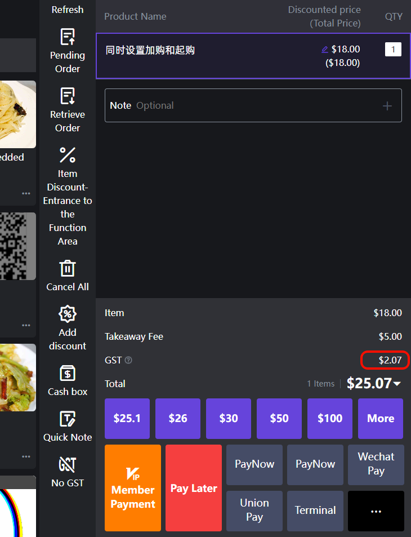This screenshot has height=537, width=411.
Task: Choose the $50 quick cash amount
Action: (x=279, y=419)
